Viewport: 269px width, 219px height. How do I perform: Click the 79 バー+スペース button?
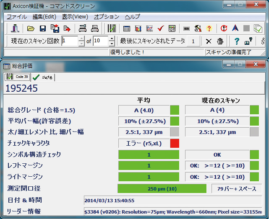(x=237, y=189)
